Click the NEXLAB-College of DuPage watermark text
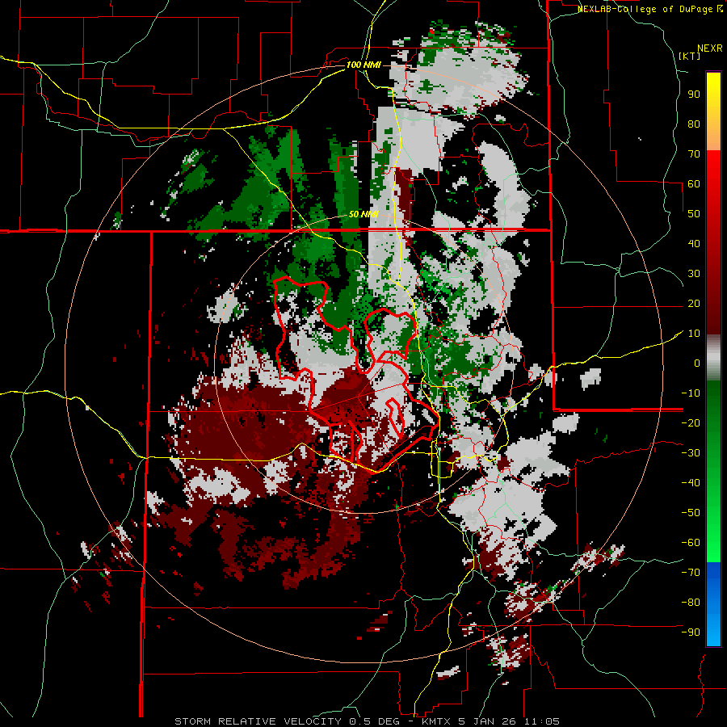This screenshot has width=727, height=727. click(650, 9)
